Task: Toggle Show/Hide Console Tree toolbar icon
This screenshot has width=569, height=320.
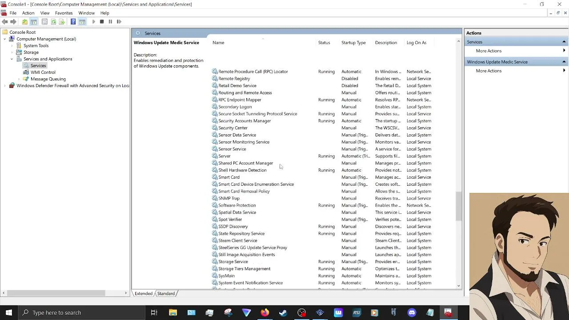Action: tap(33, 21)
